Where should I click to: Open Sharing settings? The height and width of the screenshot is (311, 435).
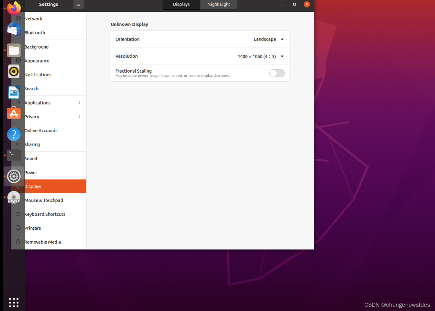pyautogui.click(x=49, y=144)
